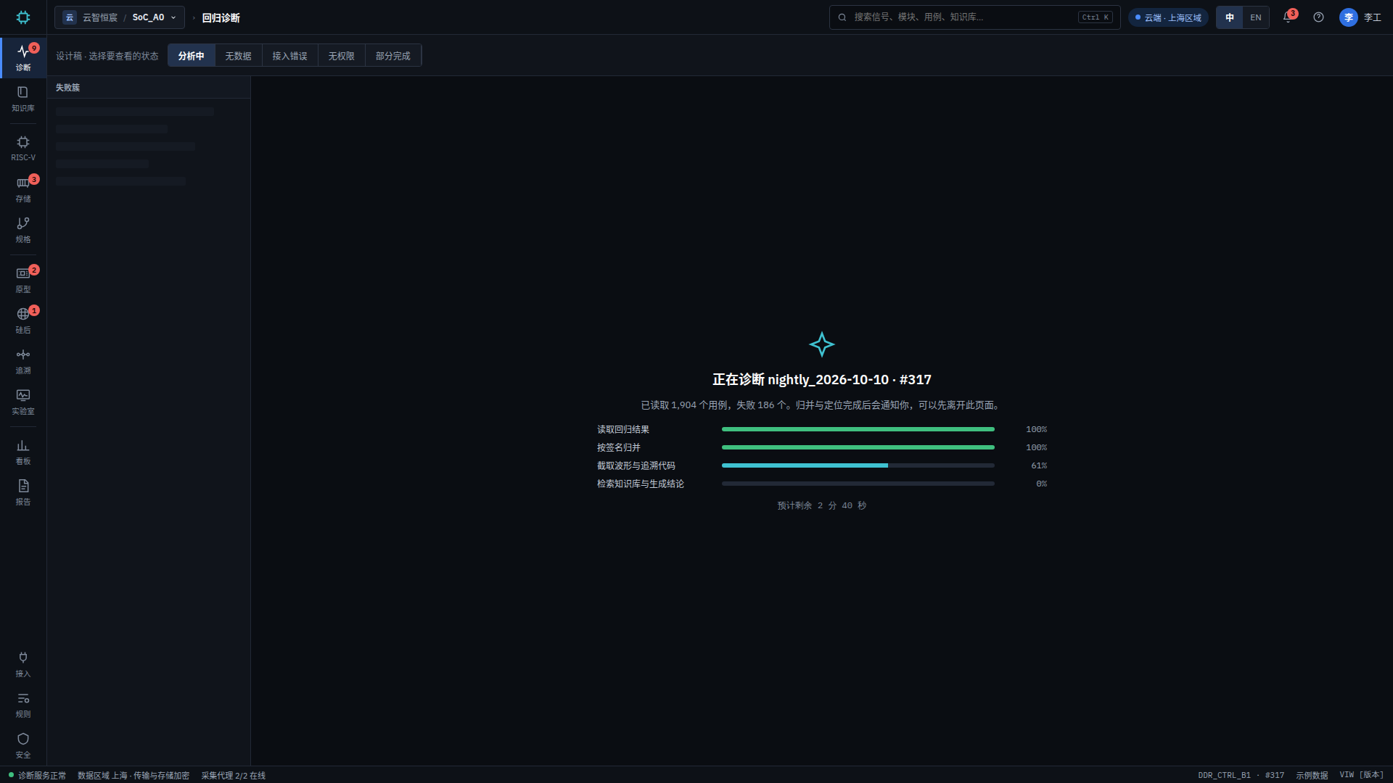Screen dimensions: 1393x783
Task: Expand the 云智恒宸 / SoC_A0 project dropdown
Action: click(120, 17)
